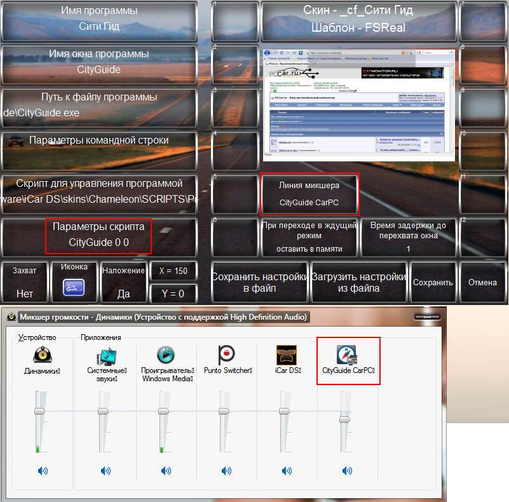Click the Punto Switcher volume slider handle
Screen dimensions: 509x502
tap(224, 411)
